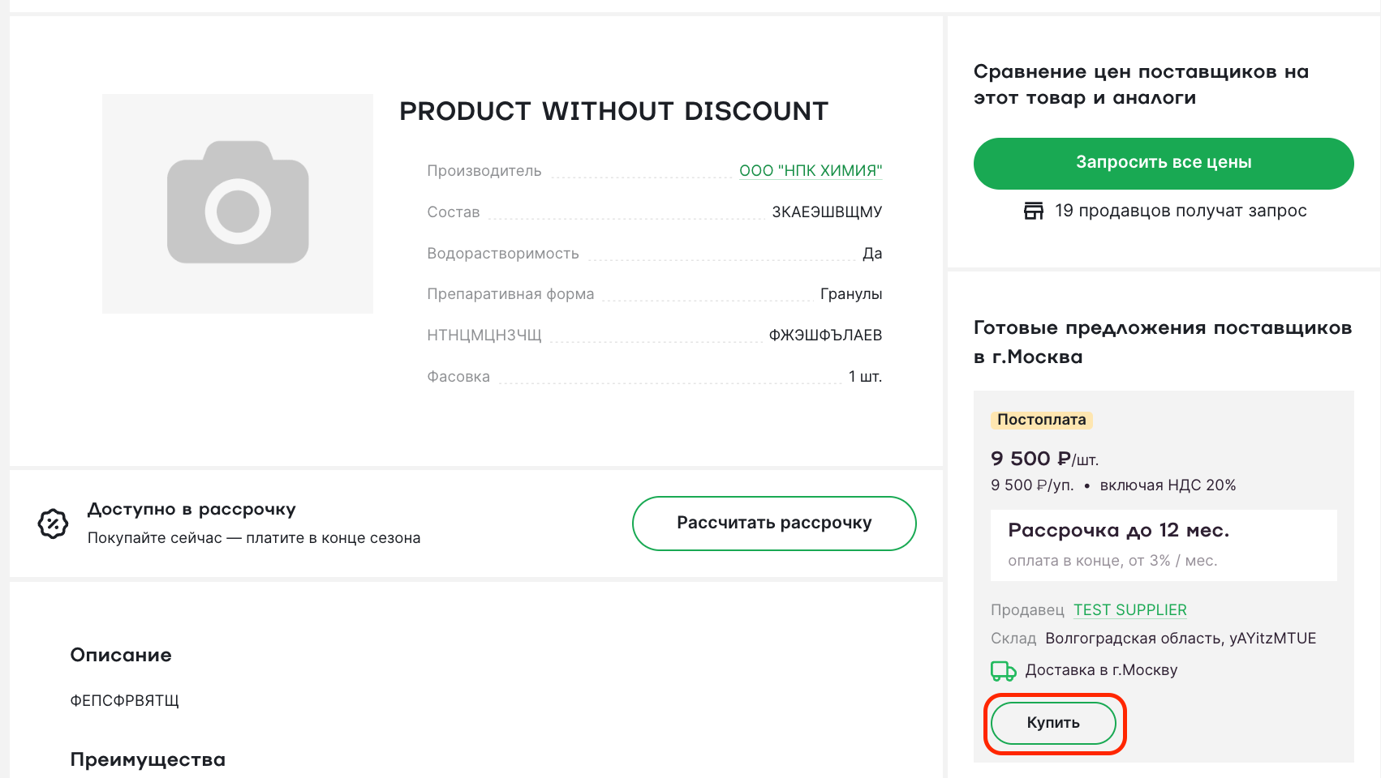
Task: Click the green delivery truck icon
Action: pyautogui.click(x=1004, y=671)
